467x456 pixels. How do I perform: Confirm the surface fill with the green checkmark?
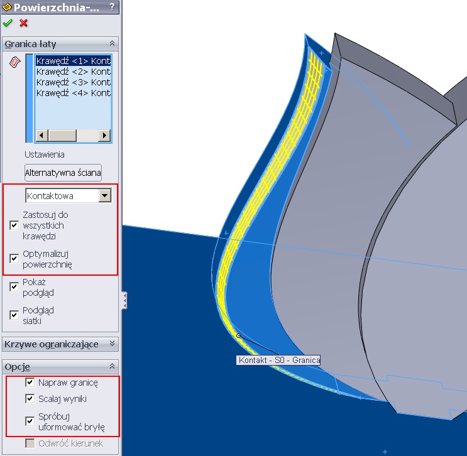pos(8,23)
